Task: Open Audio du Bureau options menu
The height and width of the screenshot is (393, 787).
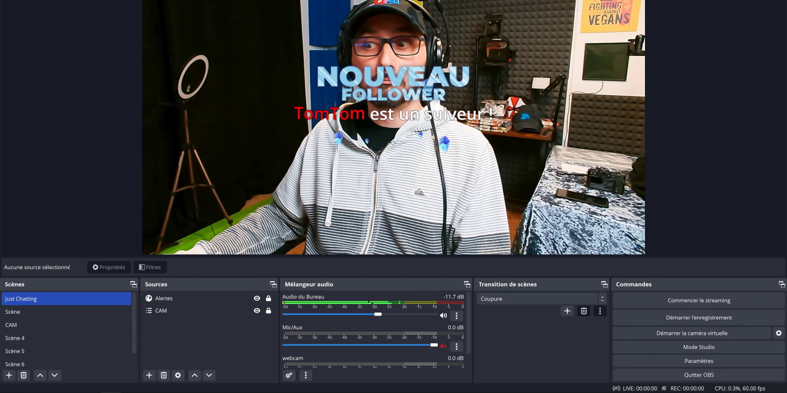Action: 456,316
